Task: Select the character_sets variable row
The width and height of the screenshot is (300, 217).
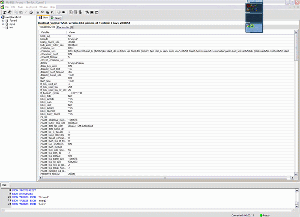Action: (167, 51)
